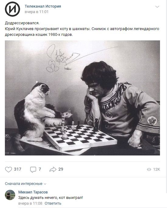Screen dimensions: 167x208
Task: Open the Телеканал История channel avatar
Action: point(12,9)
